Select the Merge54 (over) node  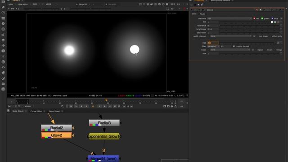click(103, 158)
